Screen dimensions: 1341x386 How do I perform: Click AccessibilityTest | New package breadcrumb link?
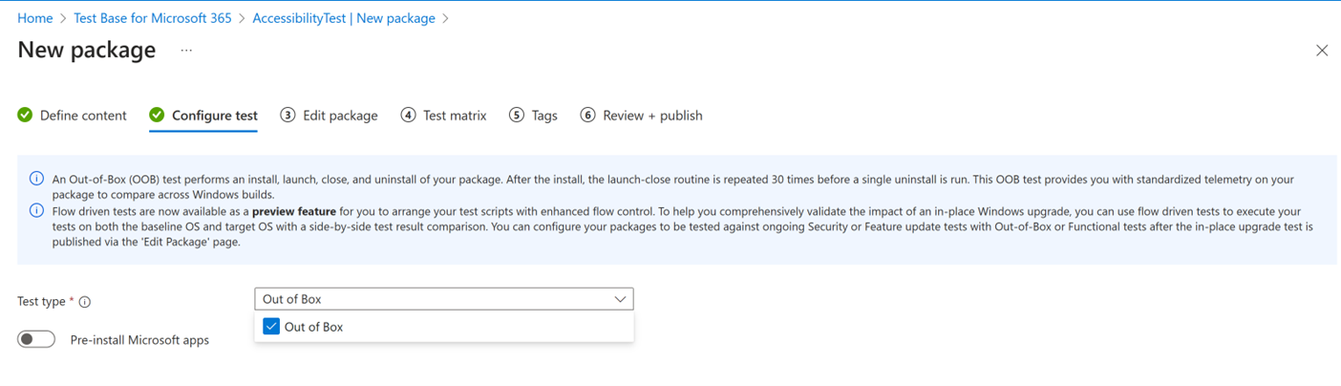pyautogui.click(x=344, y=18)
